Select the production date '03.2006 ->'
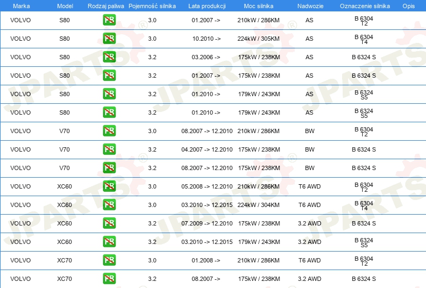The image size is (426, 288). (x=206, y=57)
